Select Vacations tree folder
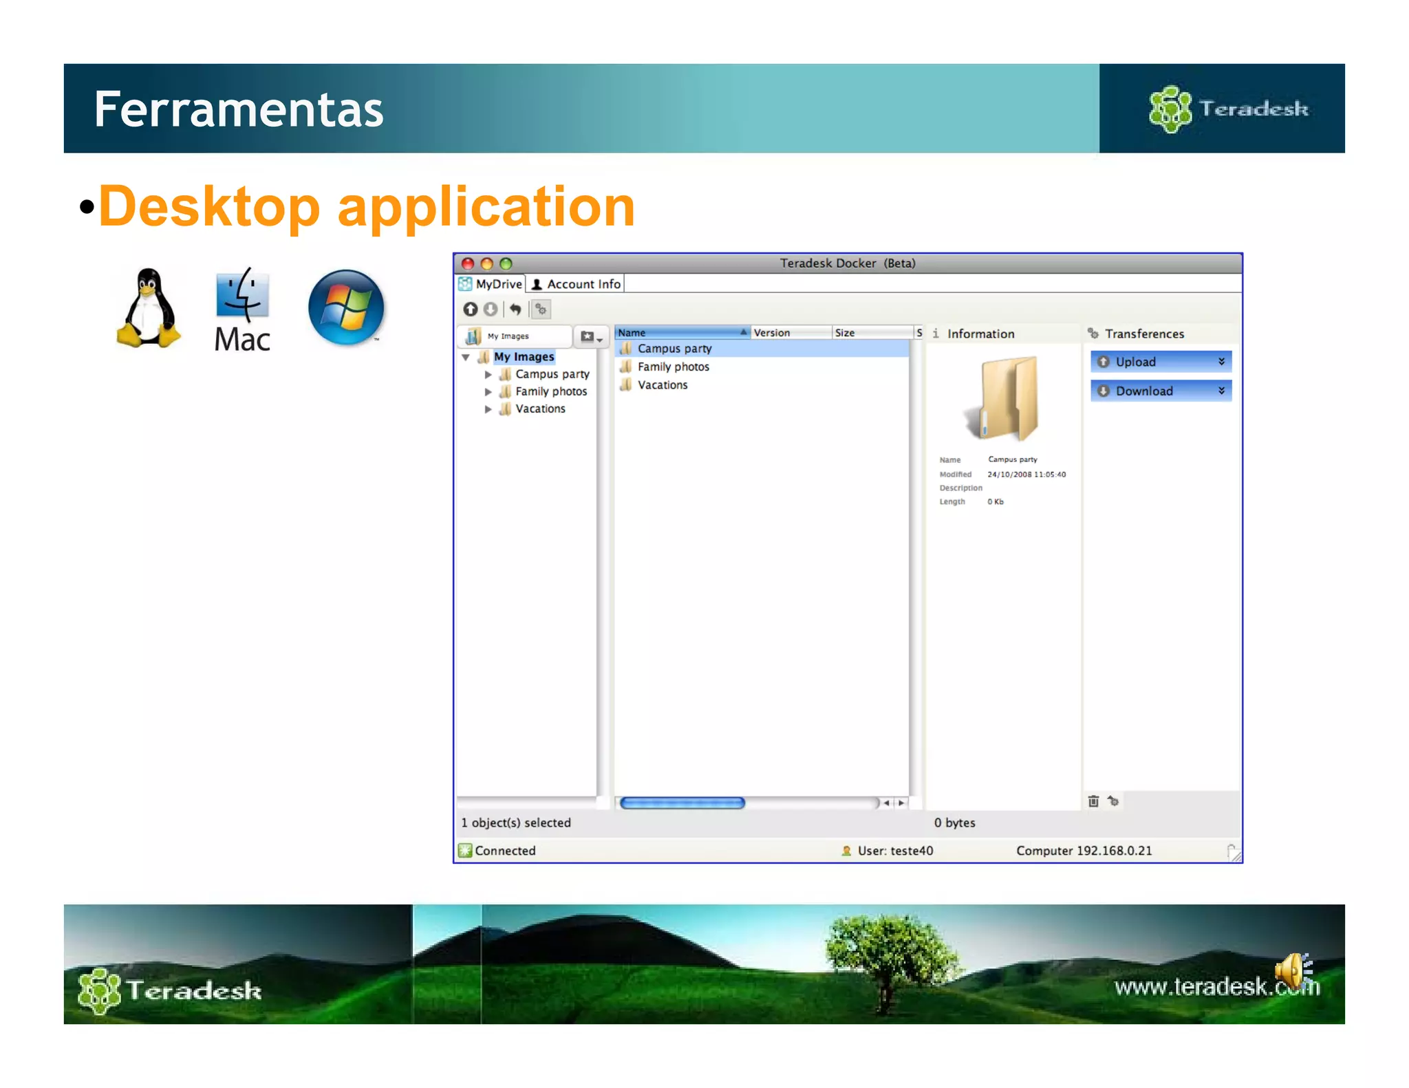The height and width of the screenshot is (1088, 1409). tap(541, 409)
